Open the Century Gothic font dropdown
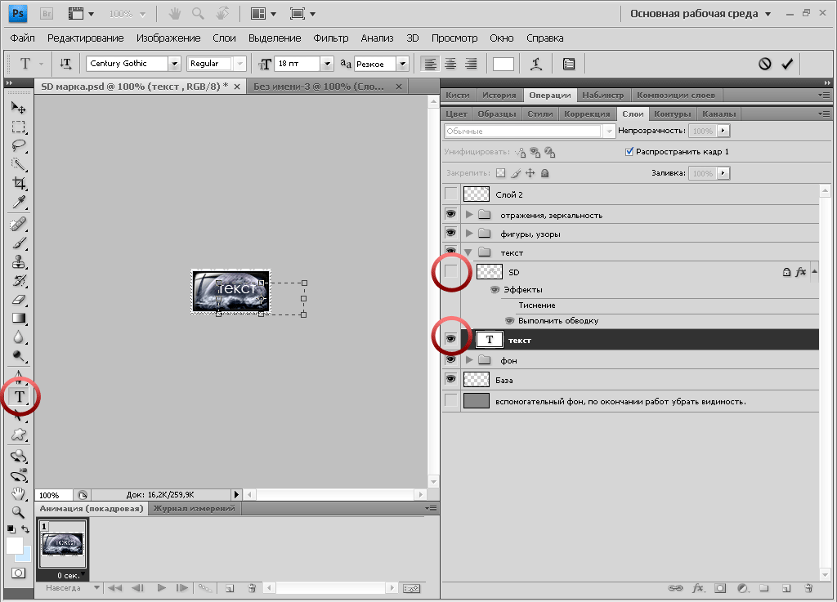The width and height of the screenshot is (837, 602). (175, 64)
